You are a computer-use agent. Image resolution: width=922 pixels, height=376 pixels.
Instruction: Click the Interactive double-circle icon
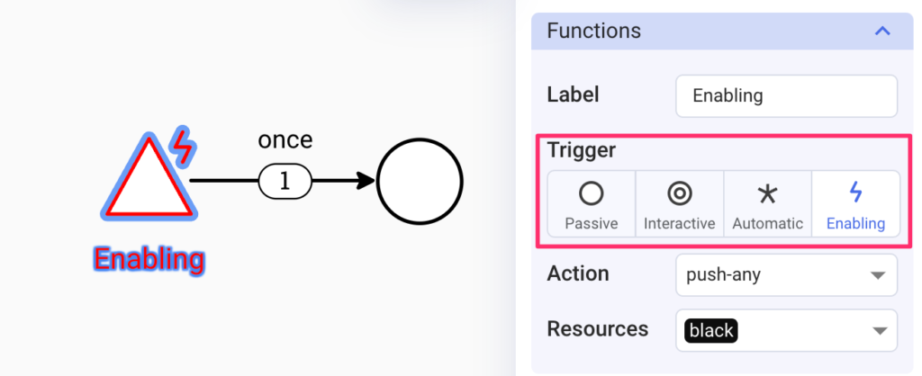679,193
